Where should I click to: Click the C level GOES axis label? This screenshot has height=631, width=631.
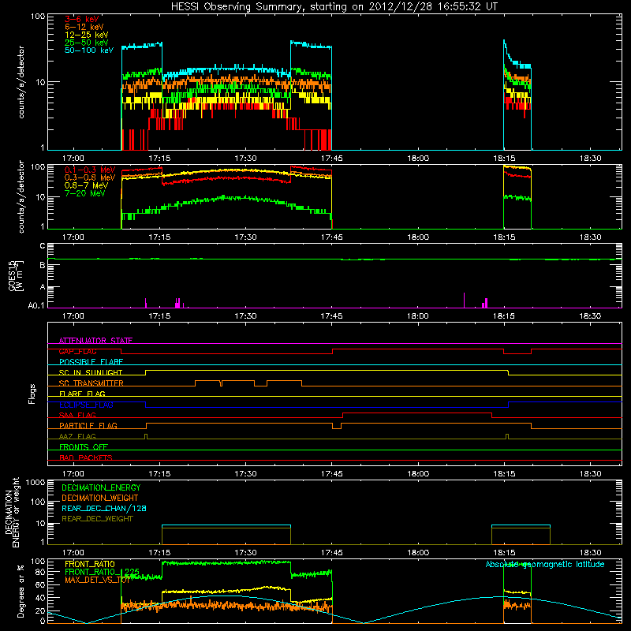coord(43,246)
